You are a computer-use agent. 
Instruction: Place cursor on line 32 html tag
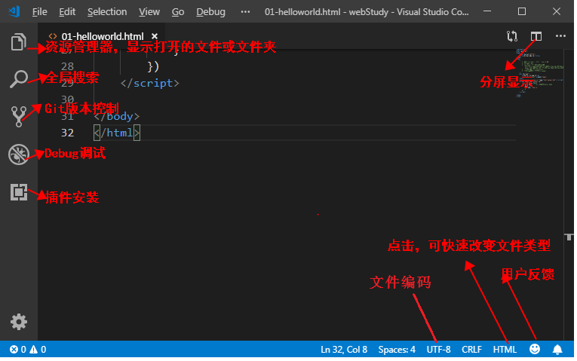117,133
